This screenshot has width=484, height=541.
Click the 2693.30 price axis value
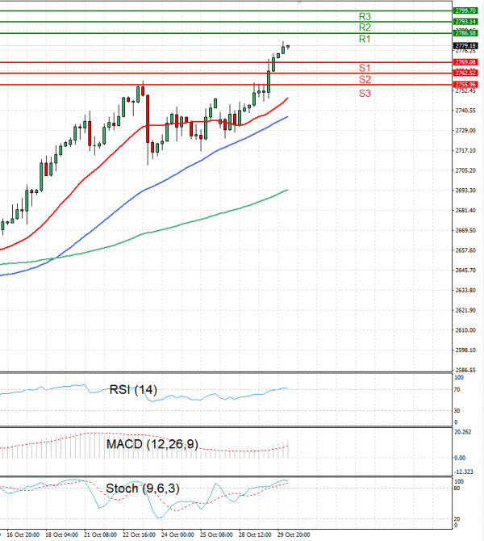pos(465,191)
